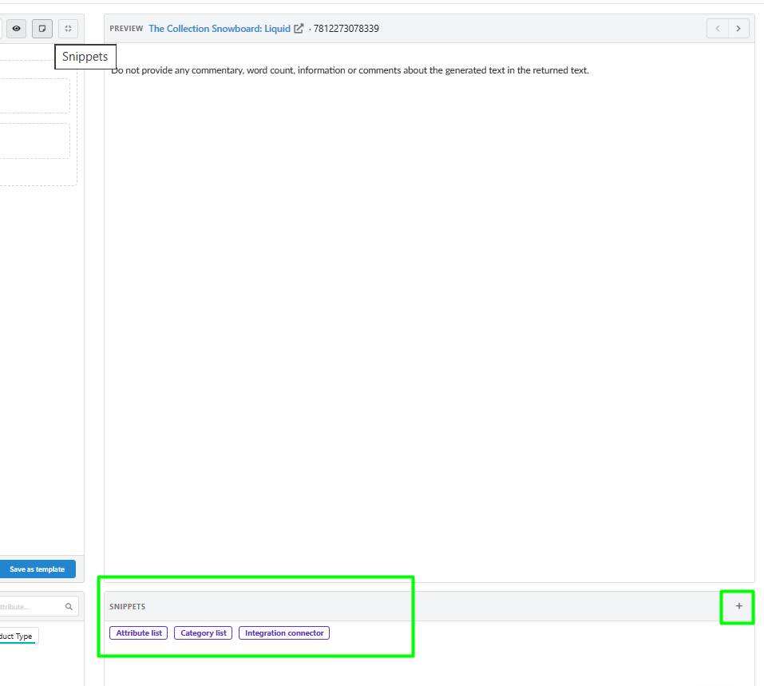This screenshot has width=764, height=686.
Task: Toggle the preview eye icon
Action: pos(16,29)
